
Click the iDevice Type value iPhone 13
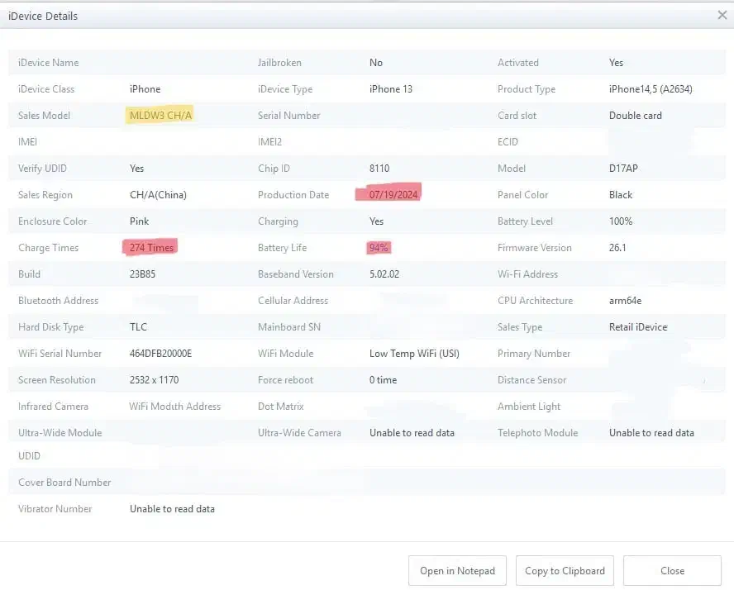(x=391, y=89)
